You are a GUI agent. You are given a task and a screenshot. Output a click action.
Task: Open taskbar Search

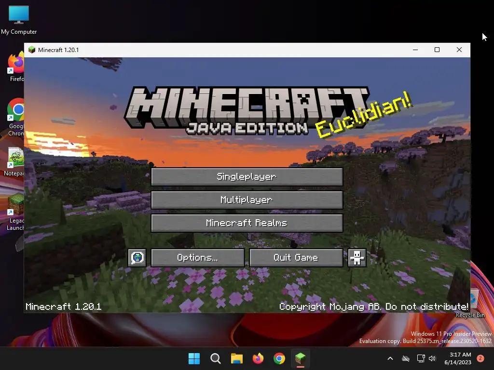216,358
